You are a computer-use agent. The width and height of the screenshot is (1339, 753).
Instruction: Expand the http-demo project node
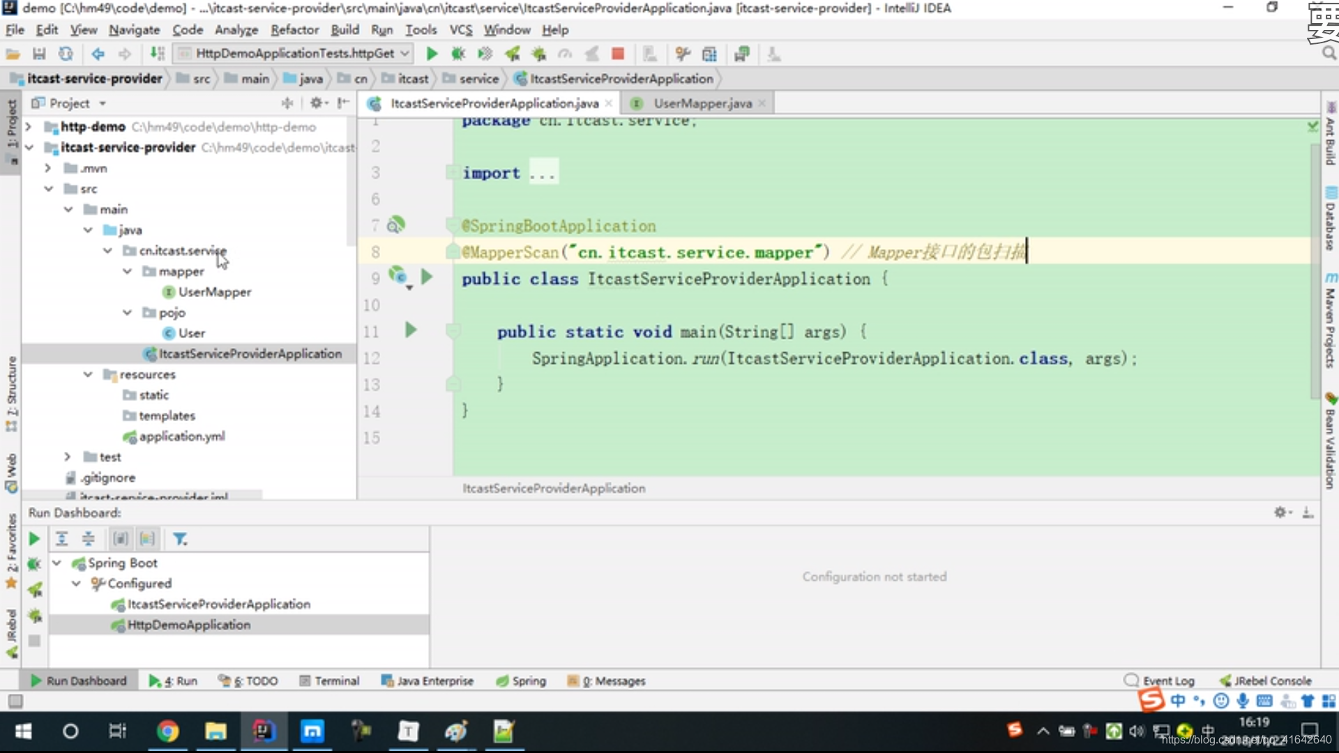coord(29,127)
